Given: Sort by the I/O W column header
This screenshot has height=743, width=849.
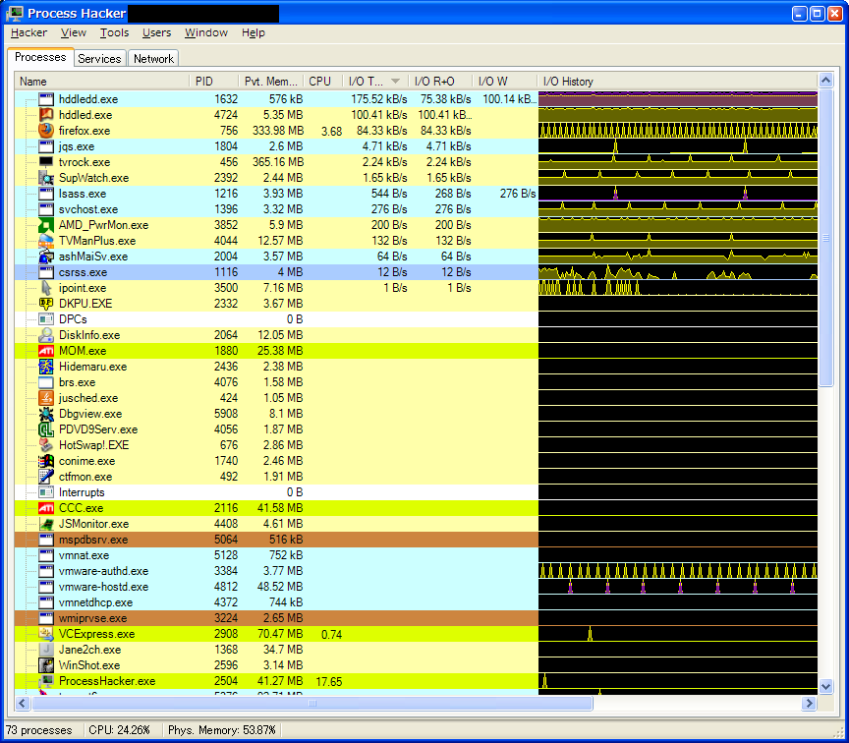Looking at the screenshot, I should [505, 82].
